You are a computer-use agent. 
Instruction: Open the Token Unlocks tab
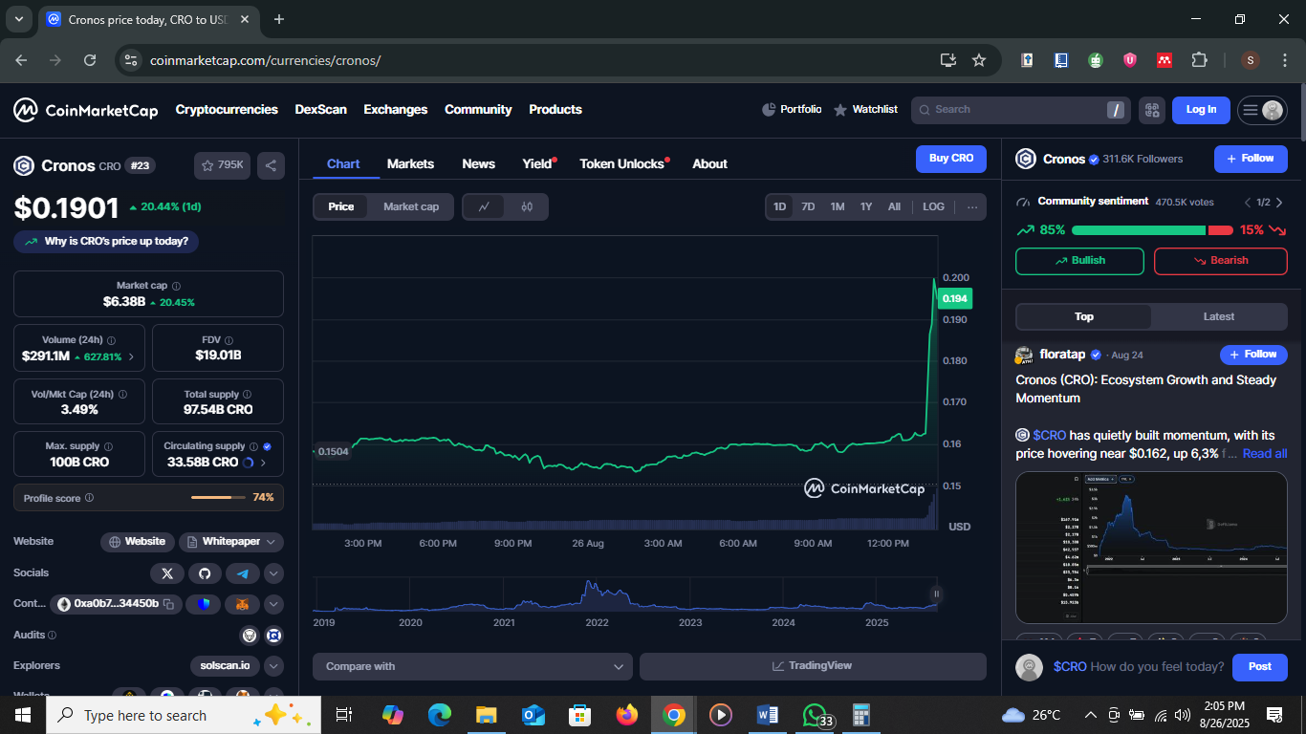click(x=621, y=163)
